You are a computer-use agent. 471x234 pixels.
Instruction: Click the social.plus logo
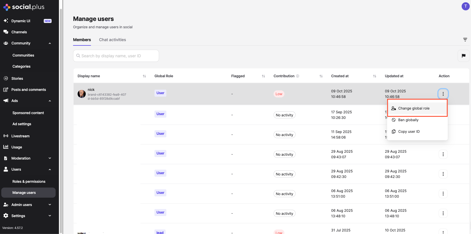point(24,7)
